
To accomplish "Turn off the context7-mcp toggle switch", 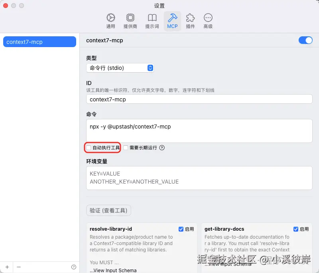I will pyautogui.click(x=305, y=40).
